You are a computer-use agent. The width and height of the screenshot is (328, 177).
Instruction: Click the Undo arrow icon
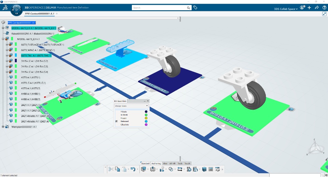click(x=133, y=169)
